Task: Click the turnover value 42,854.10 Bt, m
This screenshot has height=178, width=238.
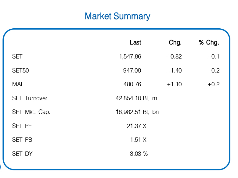Action: pos(136,98)
